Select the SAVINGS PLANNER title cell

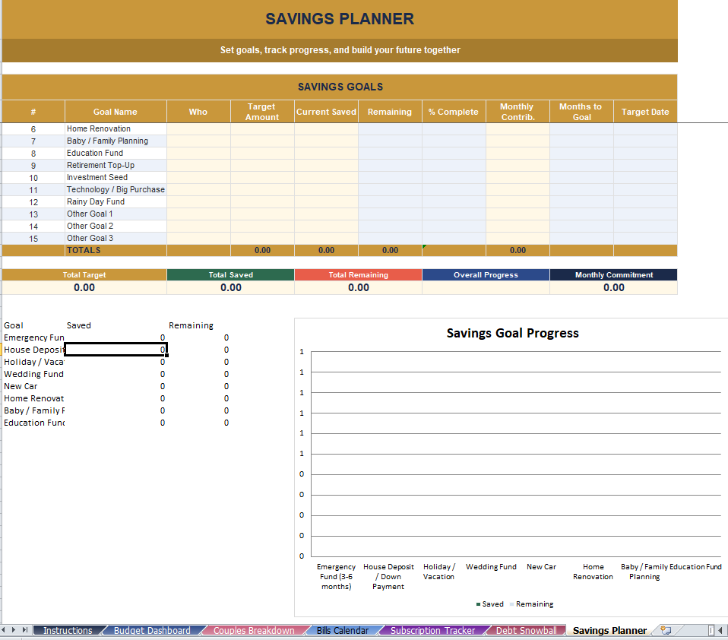(x=340, y=19)
